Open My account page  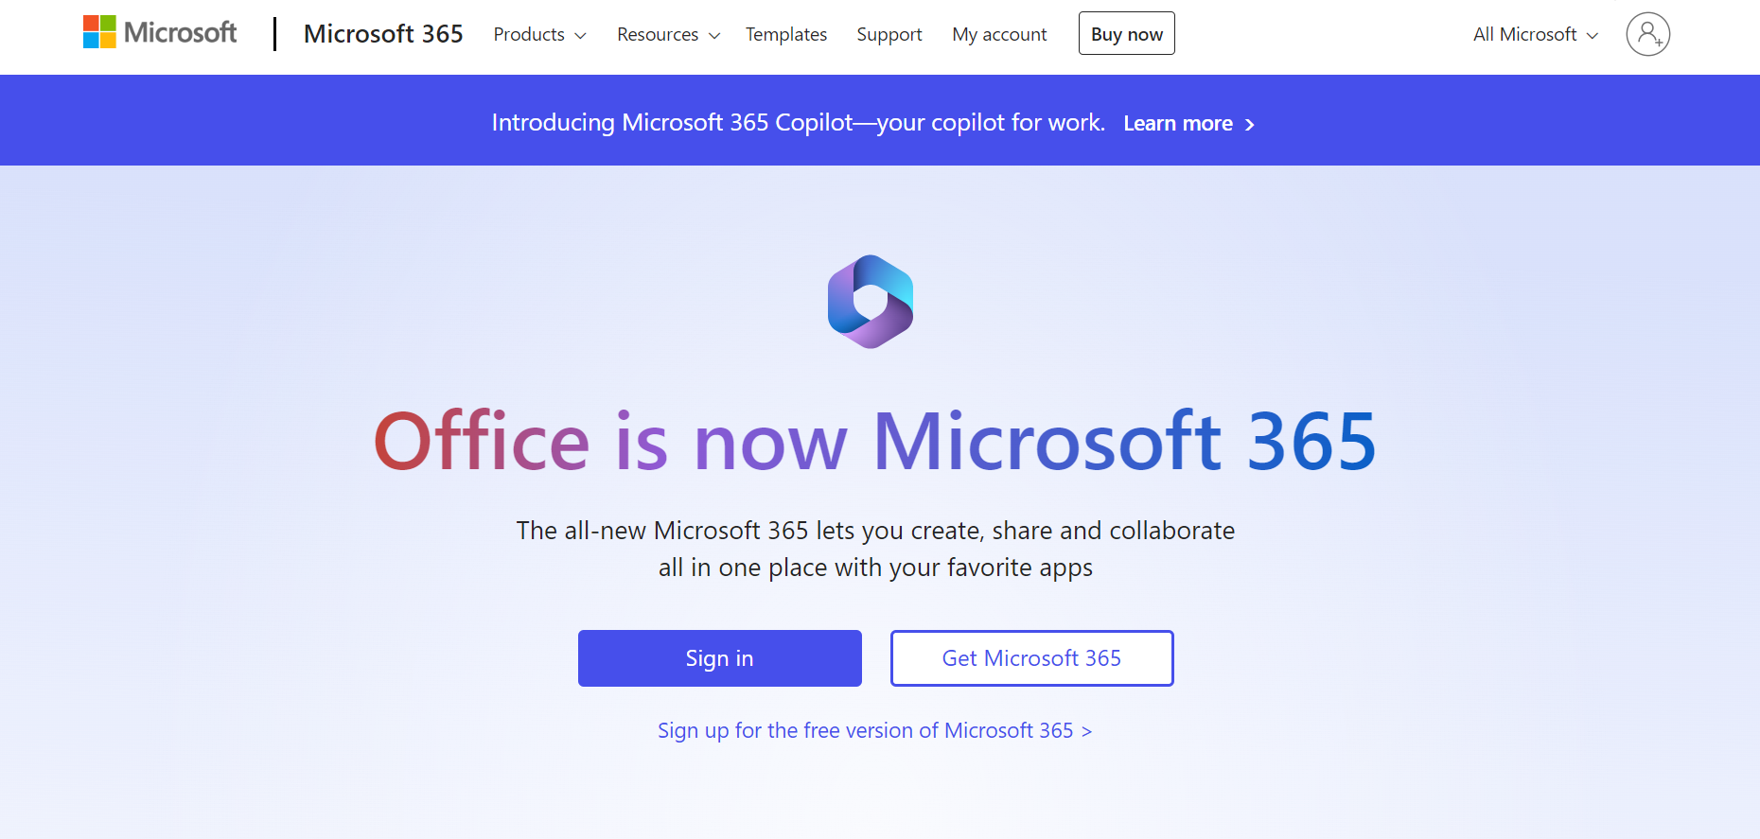click(999, 35)
